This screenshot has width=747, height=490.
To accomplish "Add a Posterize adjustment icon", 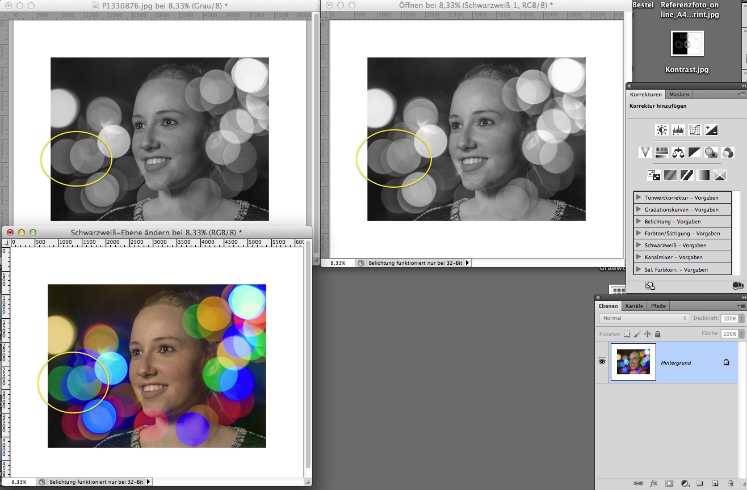I will (670, 175).
